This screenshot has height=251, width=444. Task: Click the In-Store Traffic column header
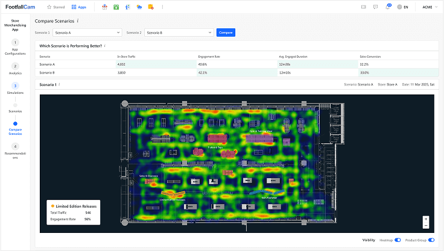coord(126,57)
